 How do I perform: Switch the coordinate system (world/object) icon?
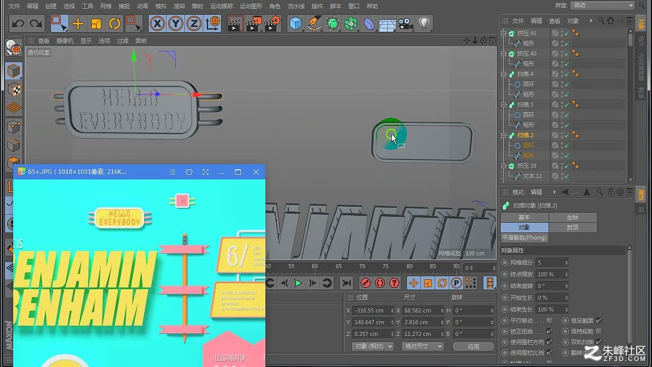(x=213, y=23)
